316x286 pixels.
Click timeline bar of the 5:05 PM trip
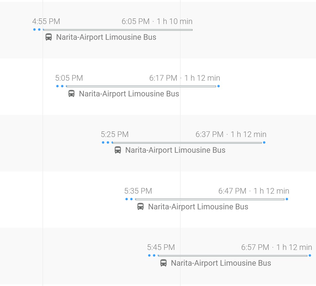coord(141,86)
